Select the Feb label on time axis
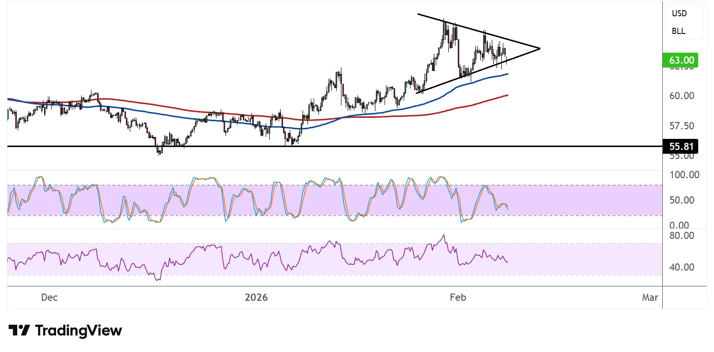 458,297
